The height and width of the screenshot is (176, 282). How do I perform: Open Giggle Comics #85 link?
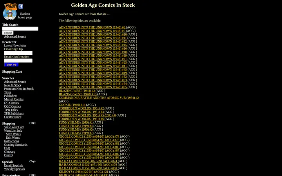89,147
